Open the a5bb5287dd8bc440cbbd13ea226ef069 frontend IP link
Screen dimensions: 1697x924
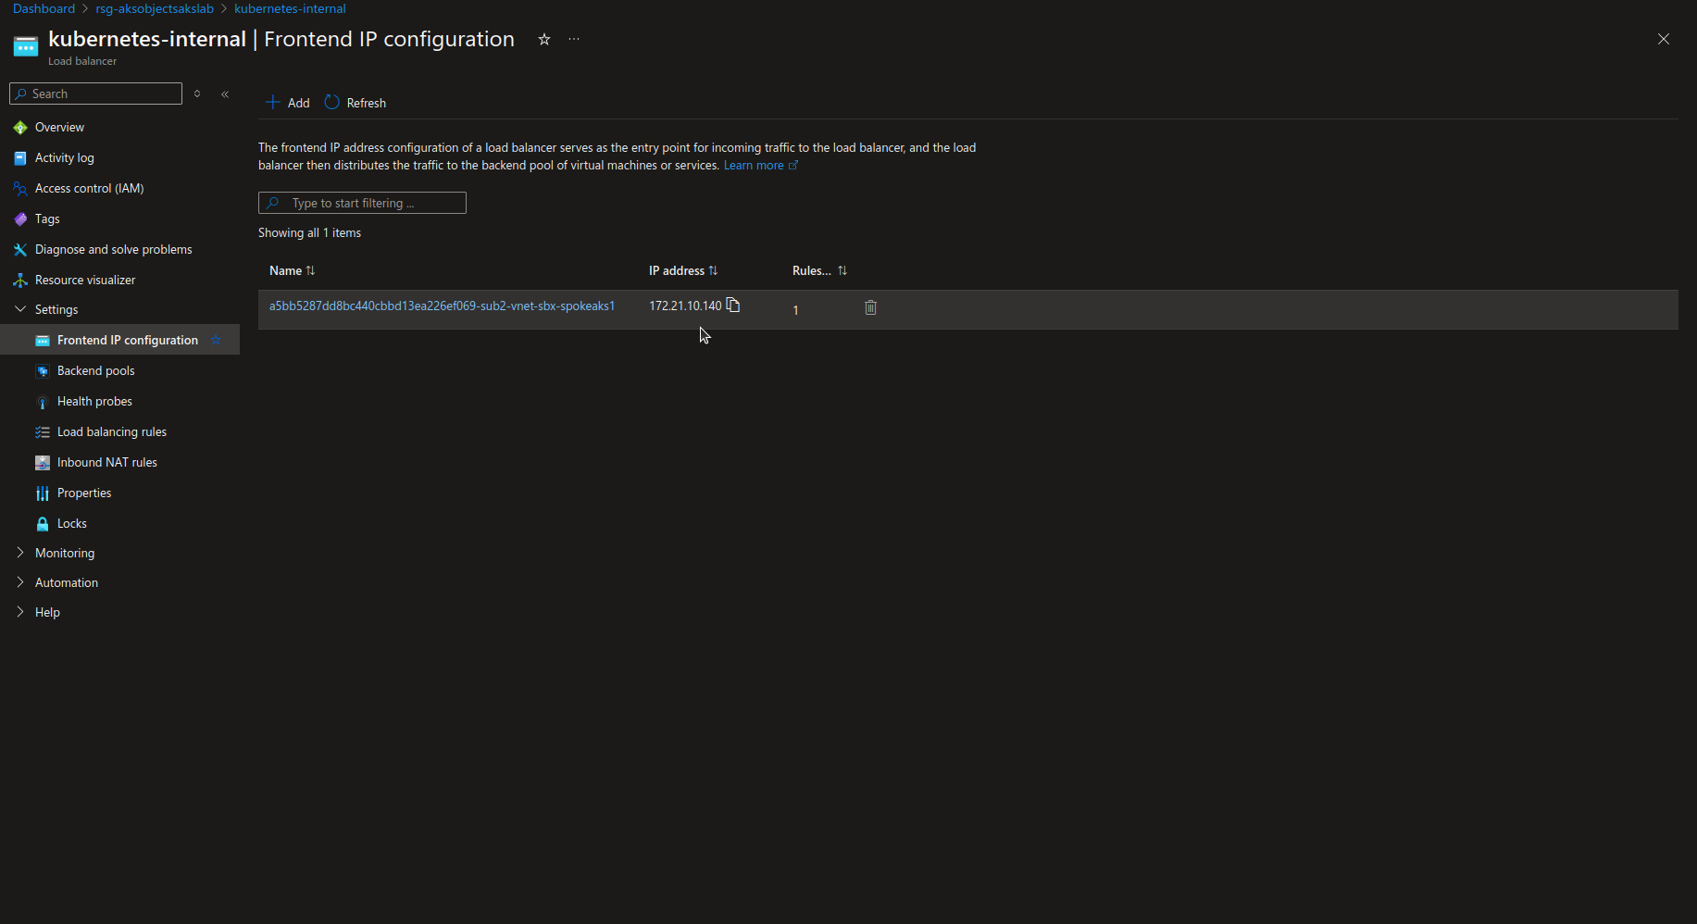coord(442,306)
